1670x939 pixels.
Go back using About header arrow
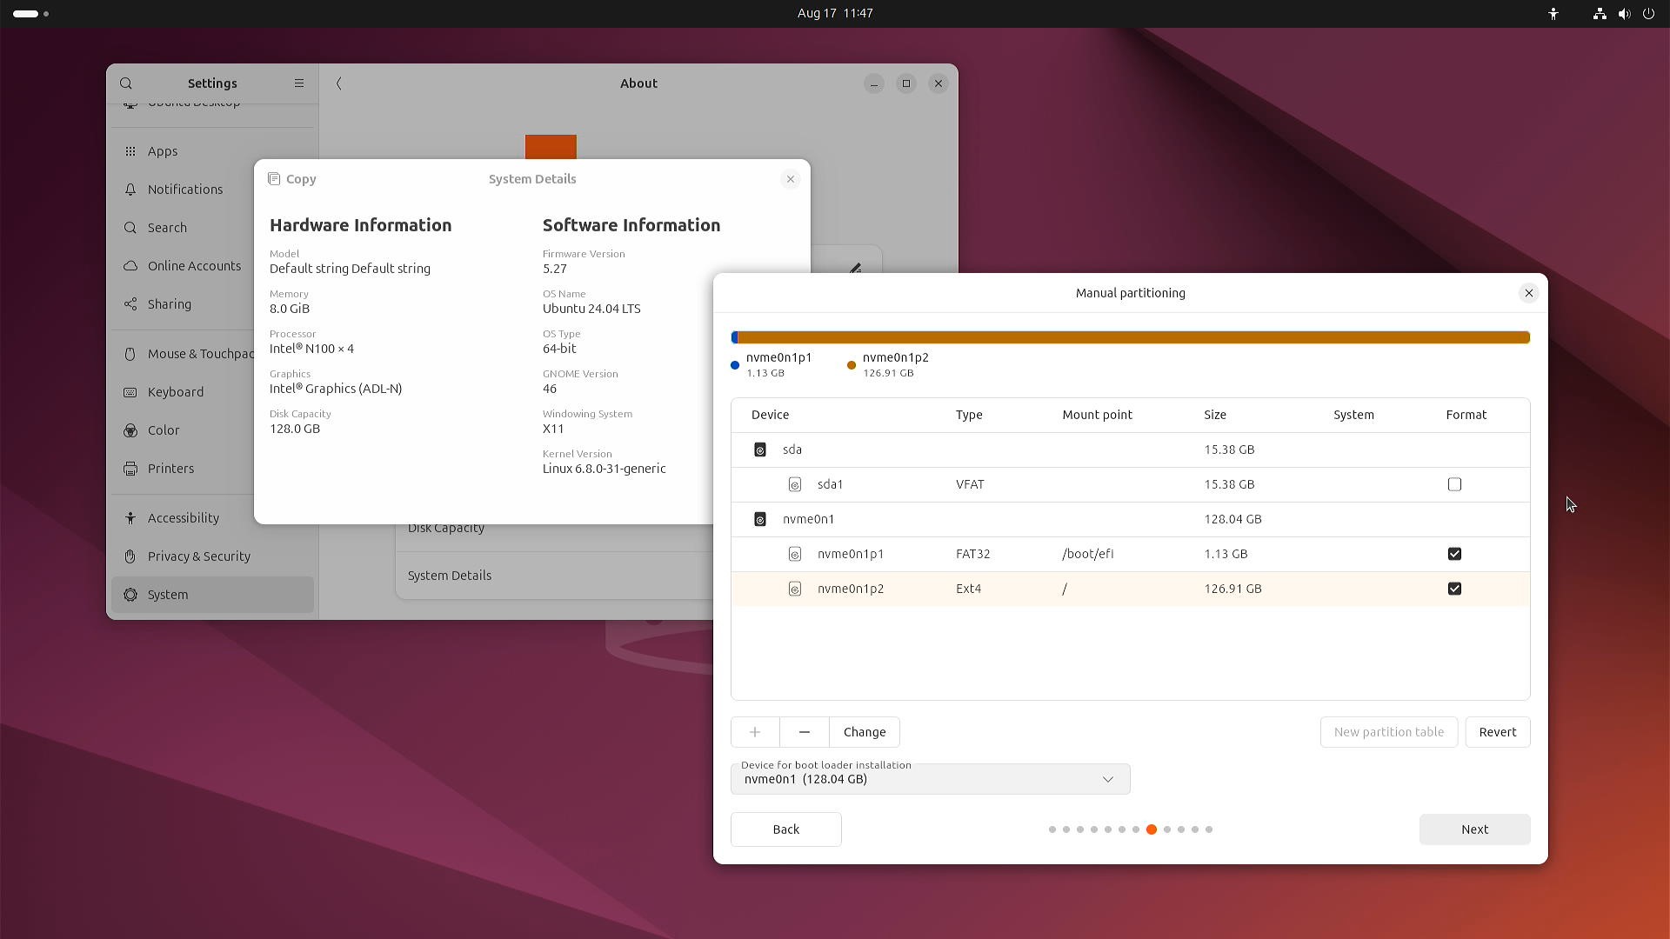click(339, 83)
